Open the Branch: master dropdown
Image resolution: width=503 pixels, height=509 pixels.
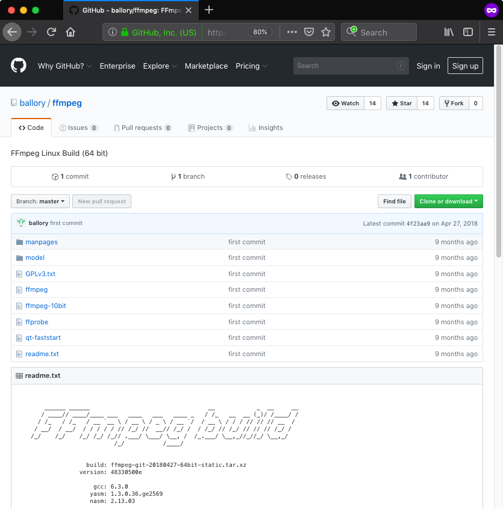[x=40, y=202]
